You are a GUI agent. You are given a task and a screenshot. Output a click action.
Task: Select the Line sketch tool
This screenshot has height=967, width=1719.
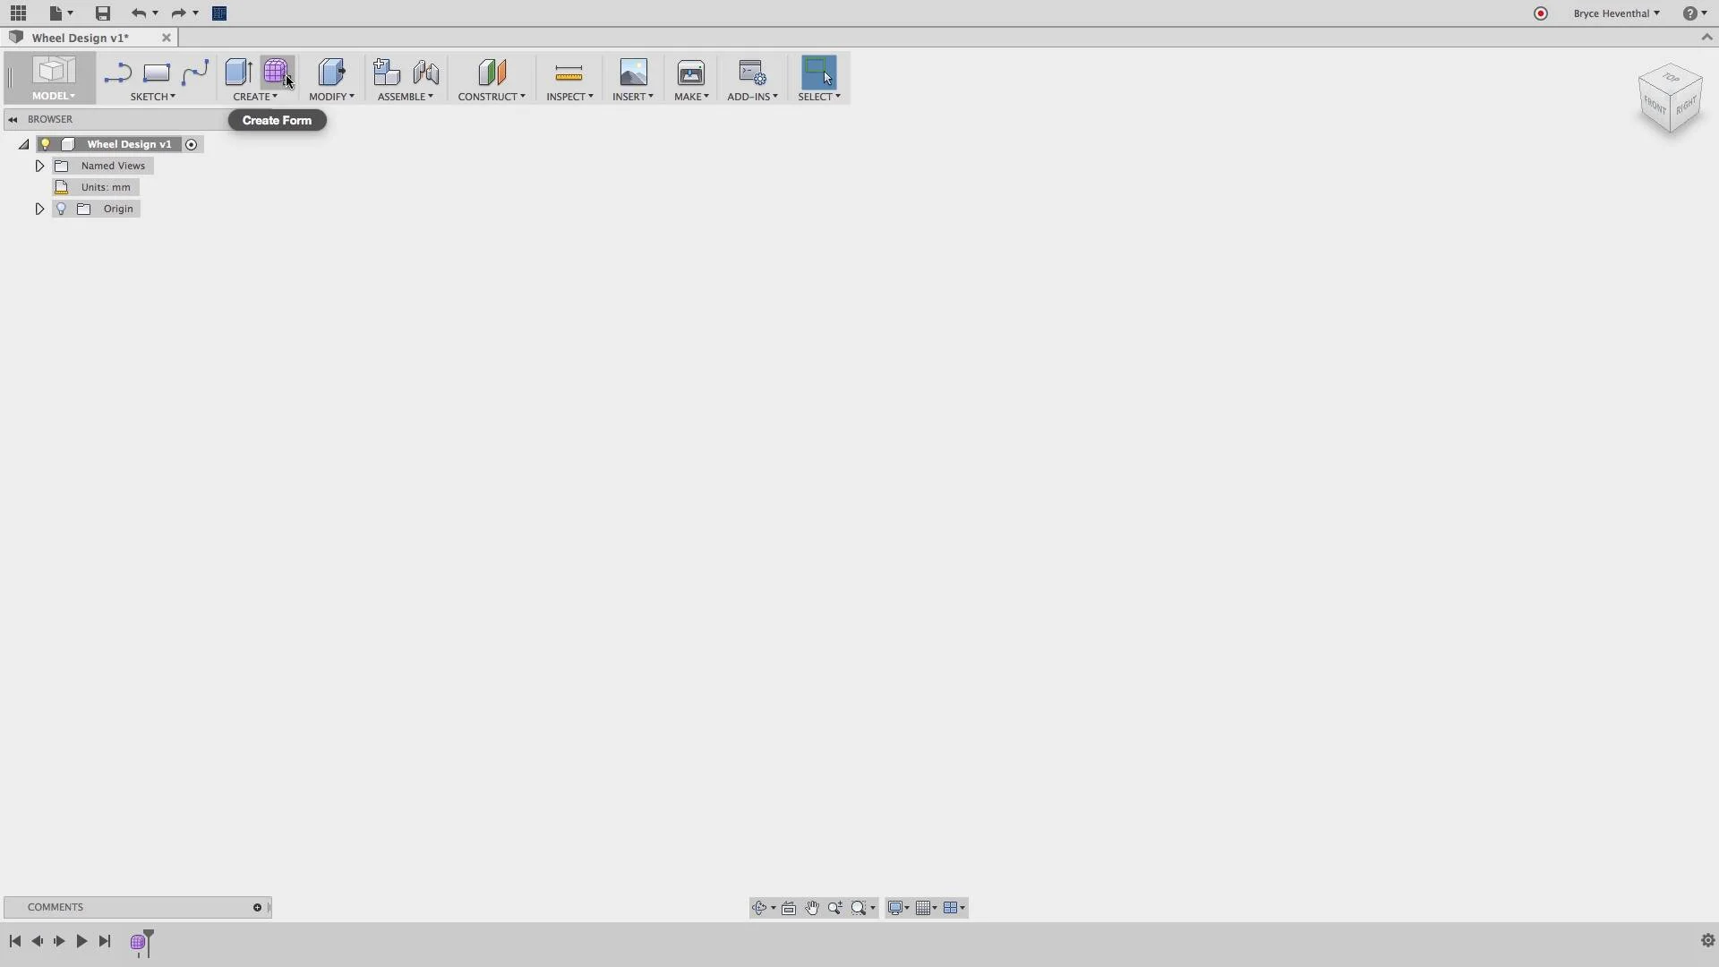pyautogui.click(x=117, y=73)
